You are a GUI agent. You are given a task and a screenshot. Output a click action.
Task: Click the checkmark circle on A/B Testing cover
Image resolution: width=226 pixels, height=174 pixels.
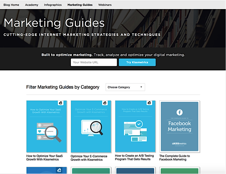[139, 124]
